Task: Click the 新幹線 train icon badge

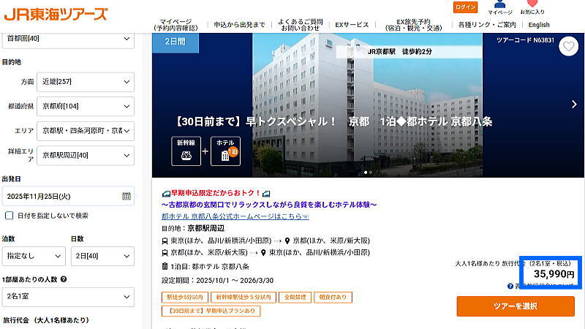Action: tap(186, 151)
